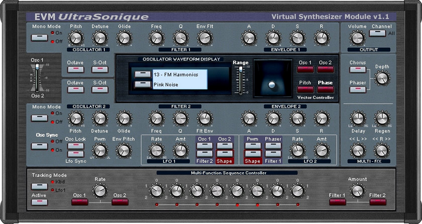
Task: Click the sequence controller Amount knob
Action: 357,191
